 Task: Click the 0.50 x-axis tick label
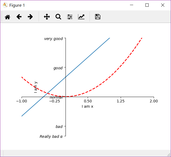coord(88,101)
